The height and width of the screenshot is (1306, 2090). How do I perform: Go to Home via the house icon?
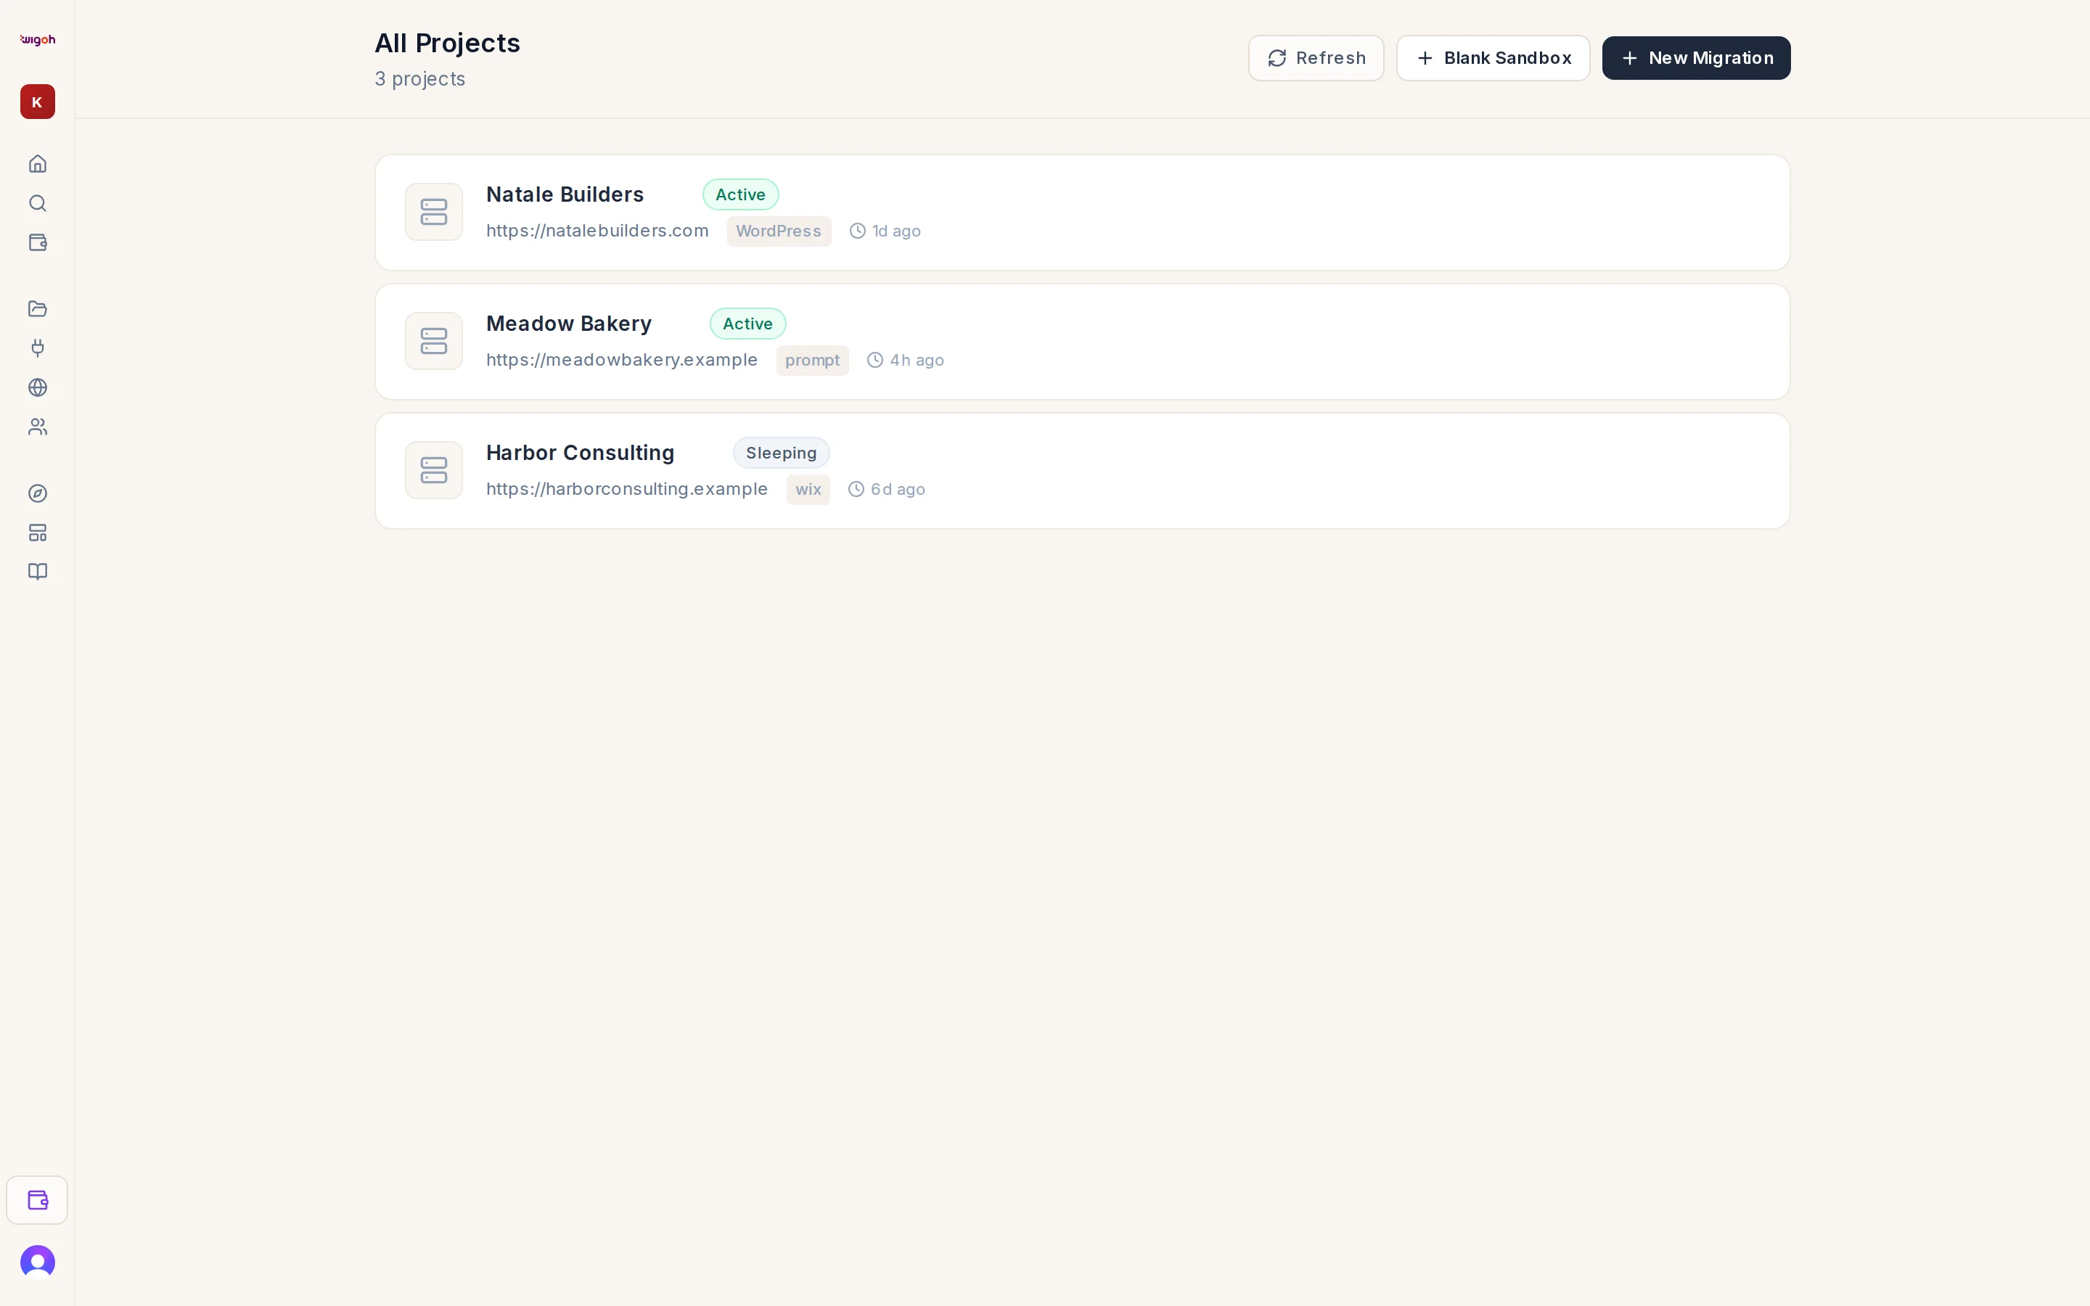click(x=37, y=164)
